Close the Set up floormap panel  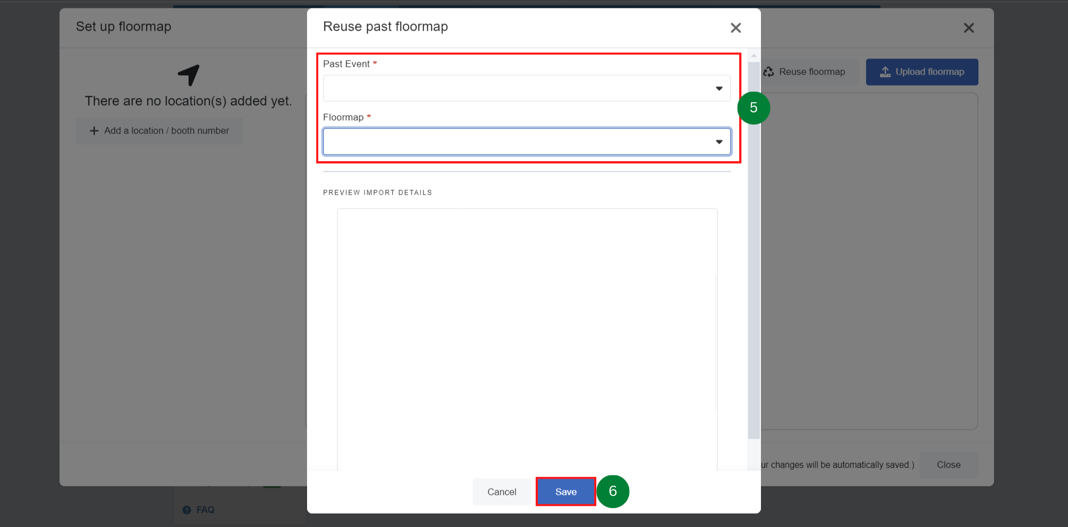968,28
